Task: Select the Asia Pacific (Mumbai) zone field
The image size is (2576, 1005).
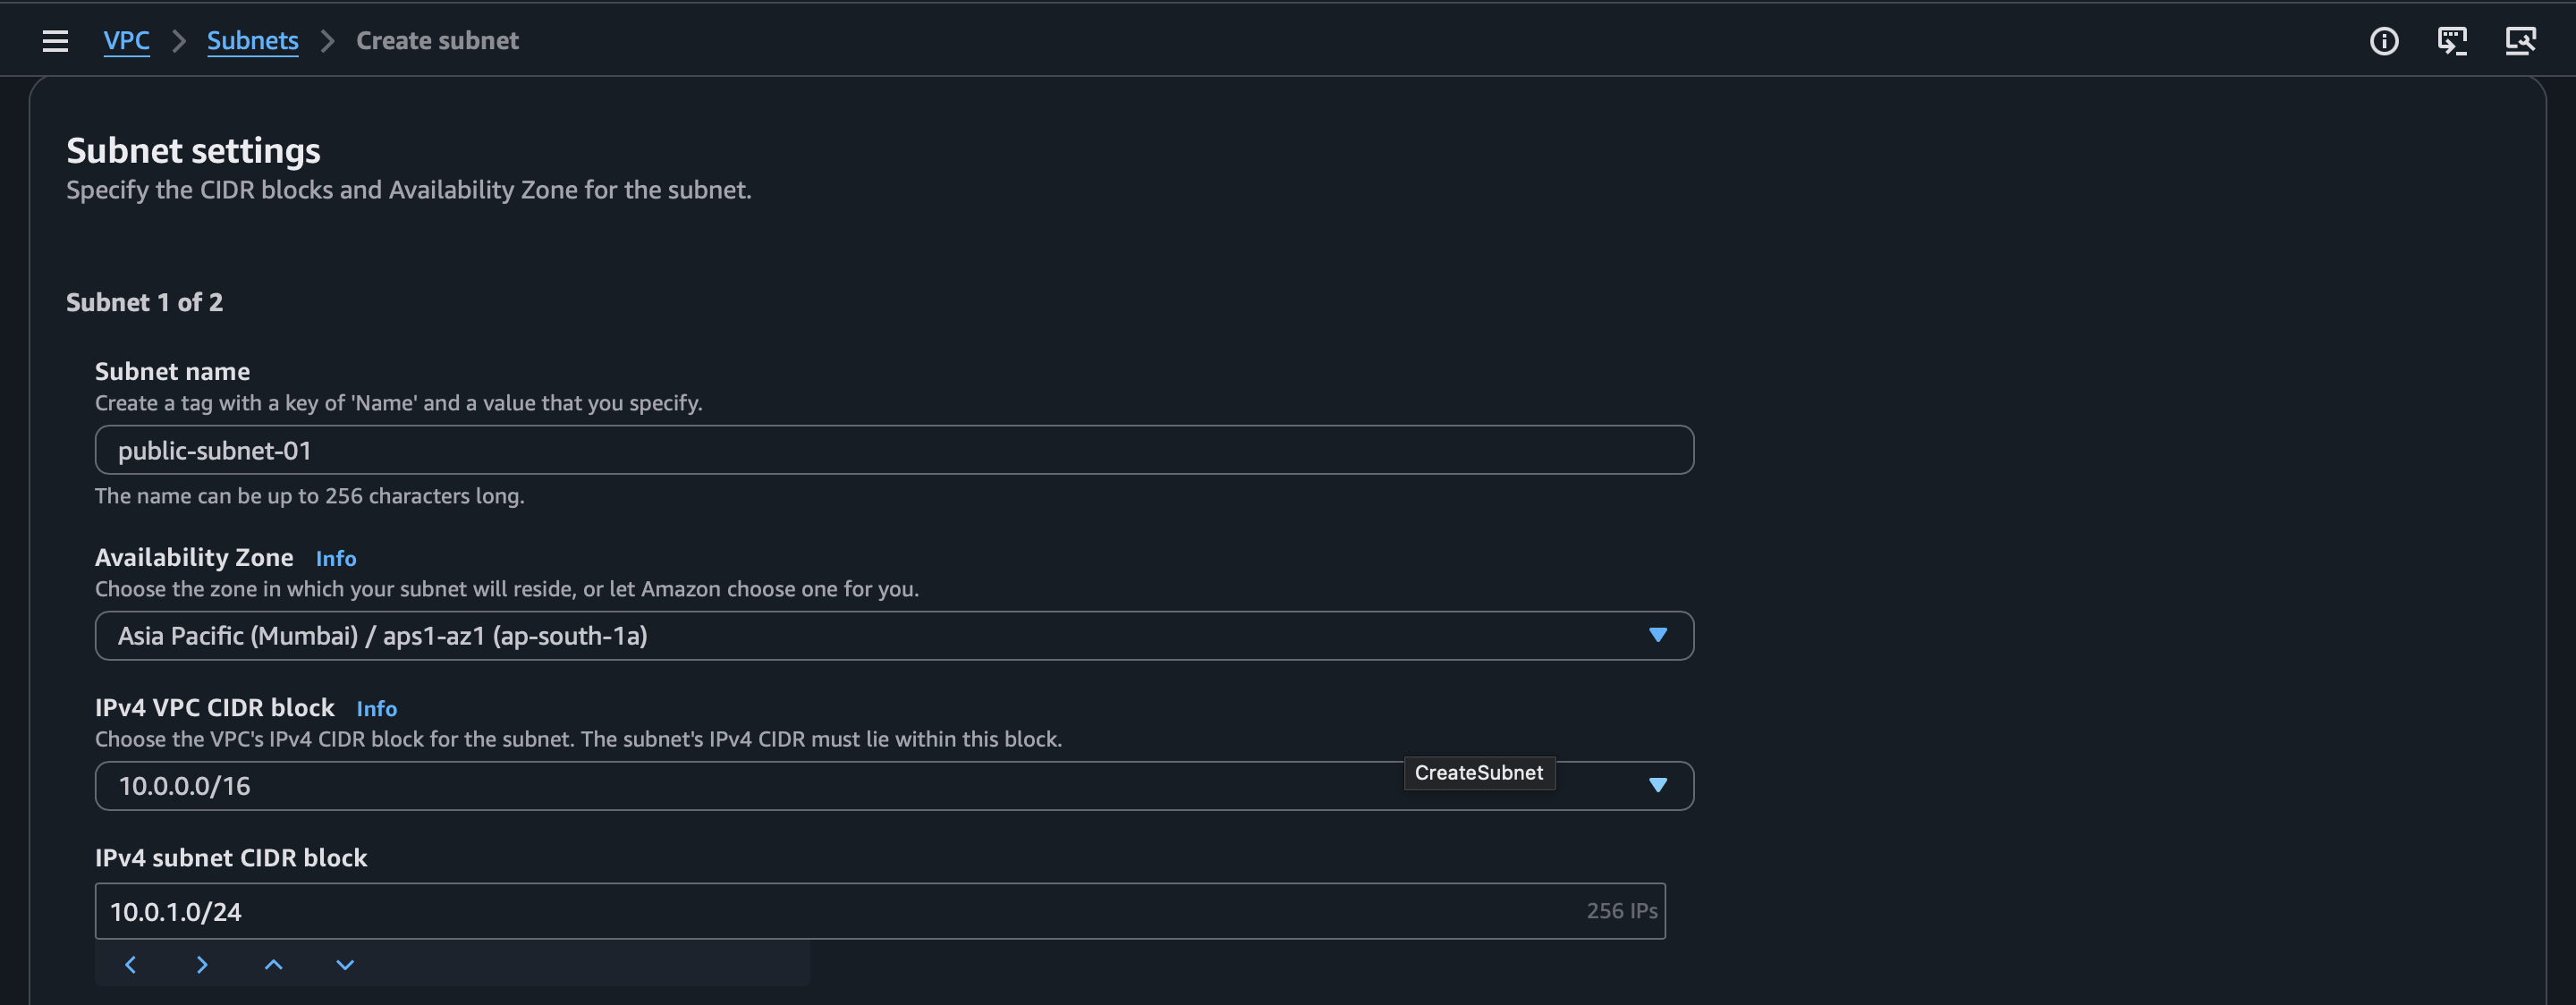Action: [x=800, y=636]
